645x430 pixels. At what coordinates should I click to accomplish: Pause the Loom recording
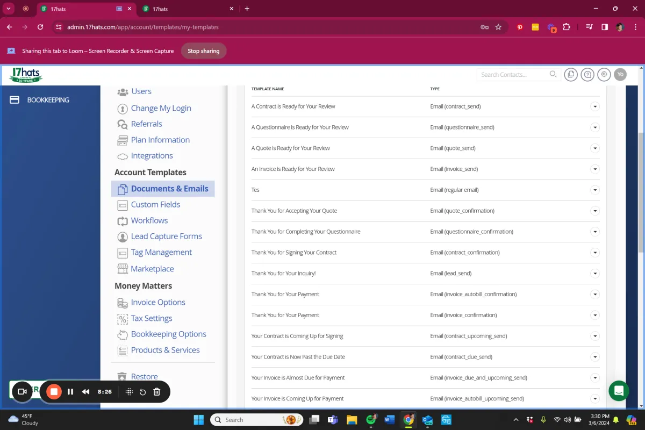[70, 392]
